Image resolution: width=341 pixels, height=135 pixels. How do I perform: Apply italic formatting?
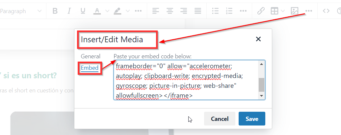[69, 11]
